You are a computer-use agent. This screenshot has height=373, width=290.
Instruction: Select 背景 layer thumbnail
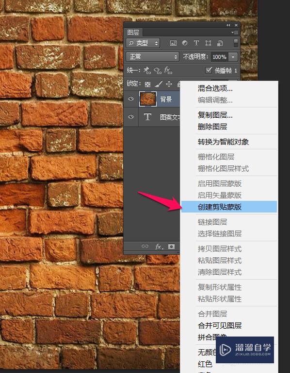coord(148,99)
